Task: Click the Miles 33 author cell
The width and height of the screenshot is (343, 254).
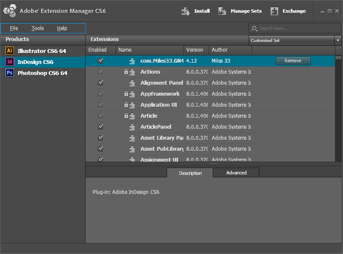Action: (221, 61)
